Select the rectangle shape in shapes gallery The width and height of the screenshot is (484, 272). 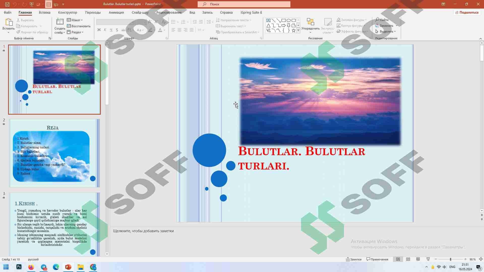pos(284,20)
